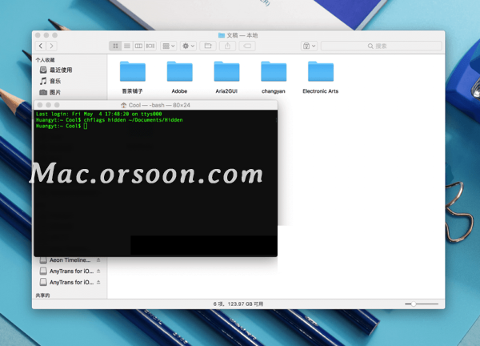Open the arrange-by grouping dropdown
Viewport: 480px width, 346px height.
click(x=168, y=46)
